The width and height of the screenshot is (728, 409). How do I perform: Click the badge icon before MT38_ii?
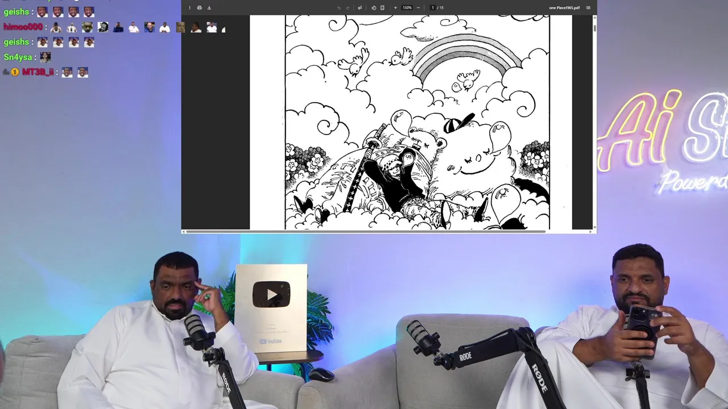[x=15, y=72]
